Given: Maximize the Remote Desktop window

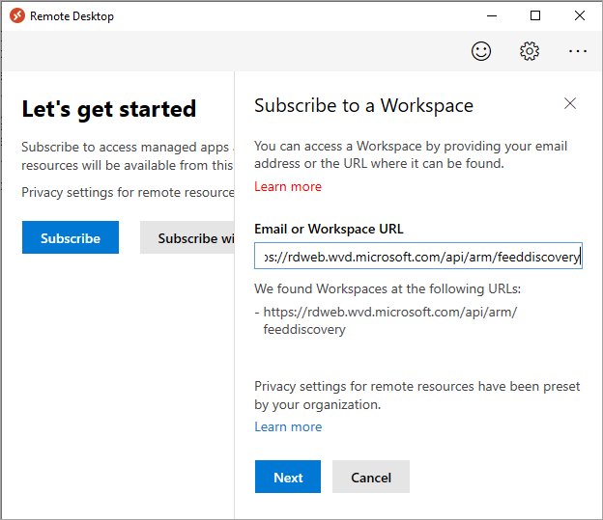Looking at the screenshot, I should tap(535, 15).
